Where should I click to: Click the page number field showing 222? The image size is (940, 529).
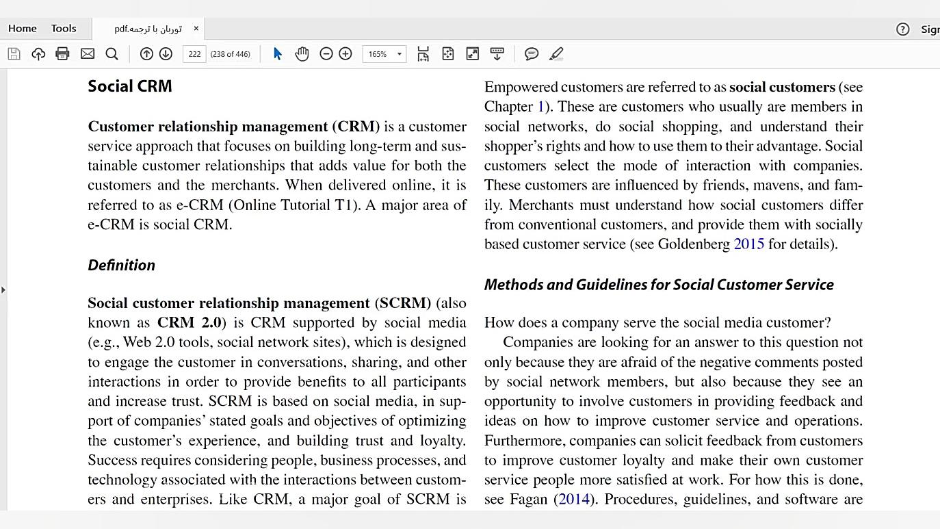pos(194,53)
